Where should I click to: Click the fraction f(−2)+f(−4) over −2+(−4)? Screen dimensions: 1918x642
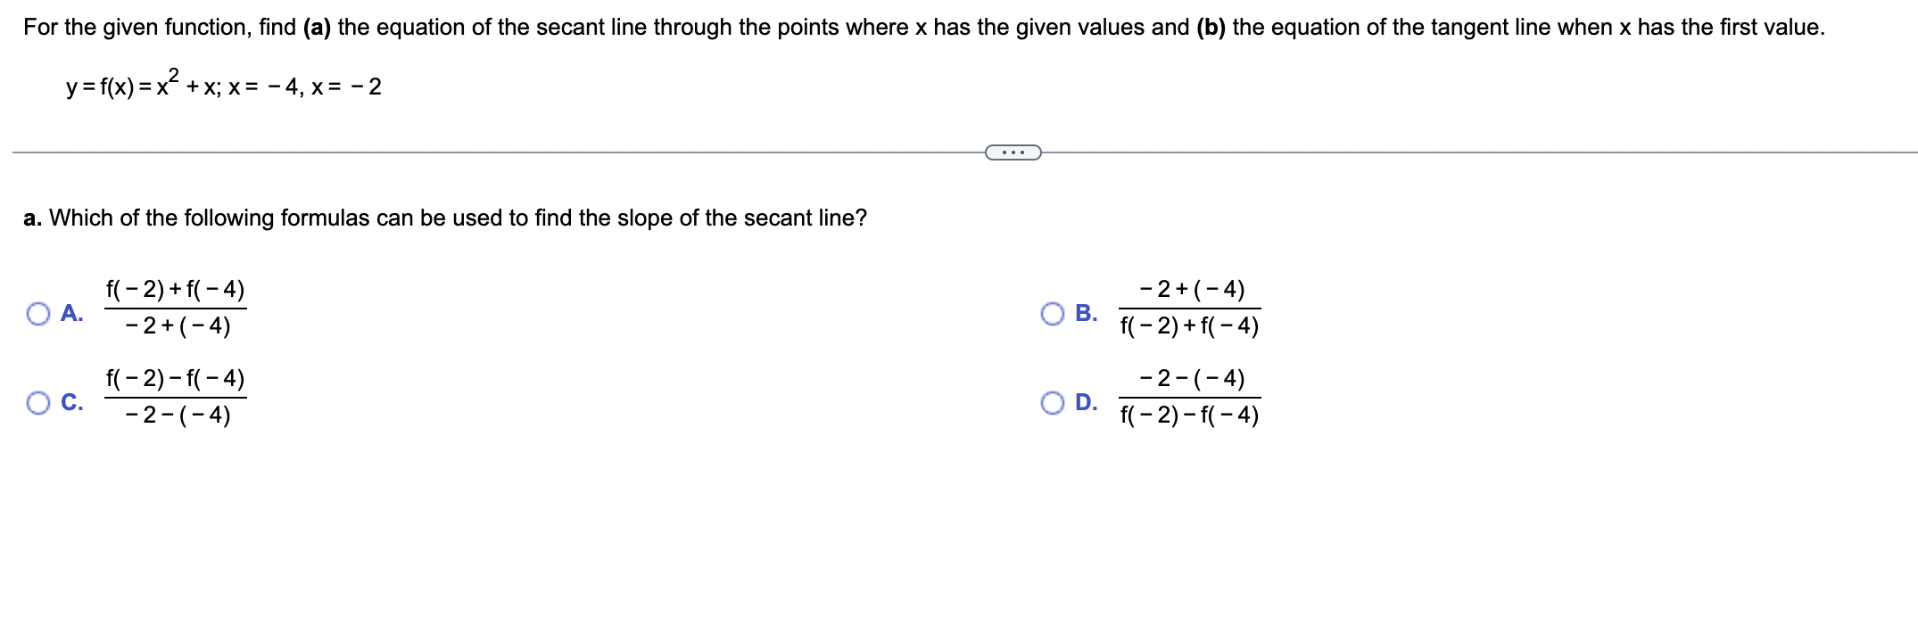176,308
